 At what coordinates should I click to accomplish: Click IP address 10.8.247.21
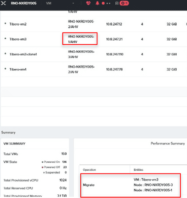(114, 39)
